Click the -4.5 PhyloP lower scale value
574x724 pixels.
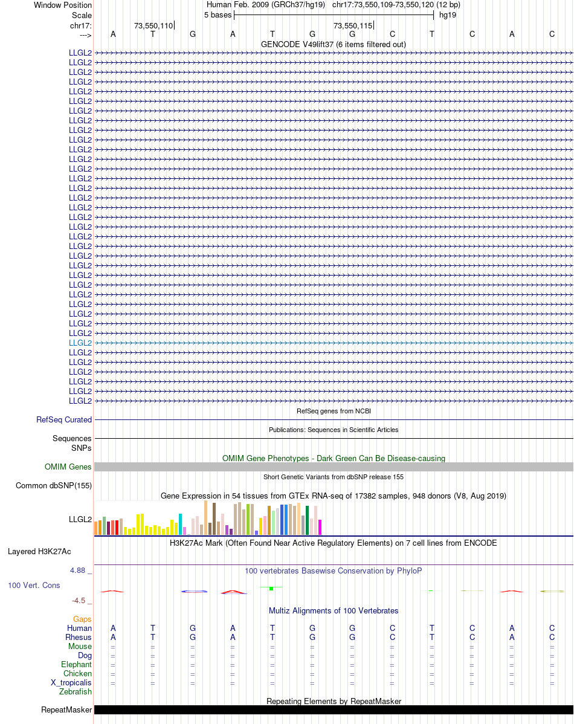(x=79, y=601)
